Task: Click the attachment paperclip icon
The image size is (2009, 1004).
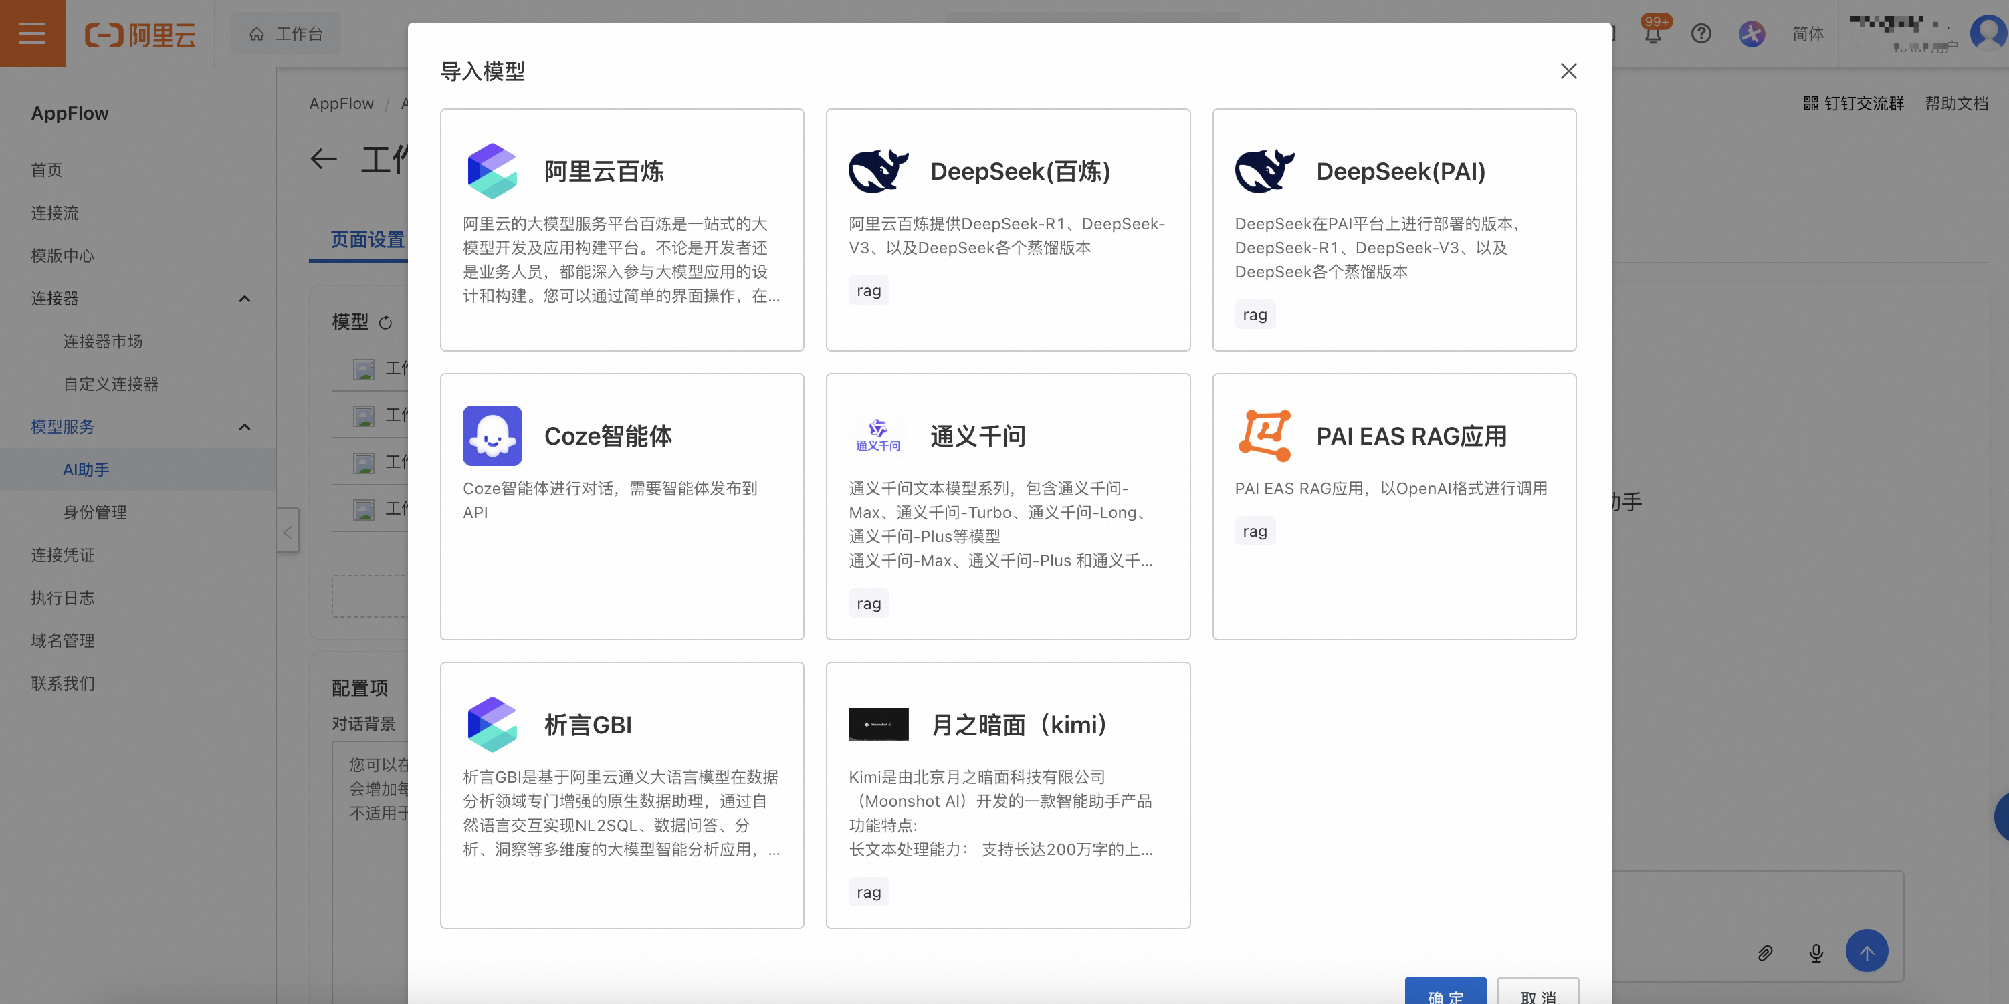Action: (x=1765, y=953)
